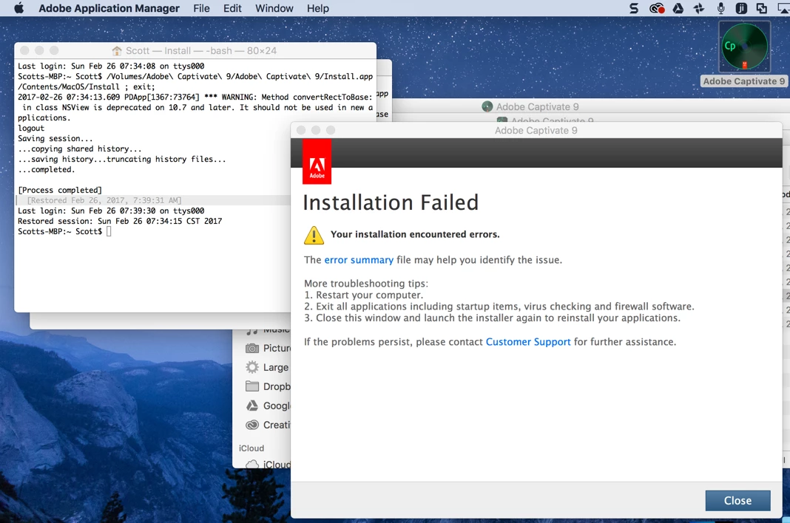Click the Terminal prompt cursor

pyautogui.click(x=109, y=231)
